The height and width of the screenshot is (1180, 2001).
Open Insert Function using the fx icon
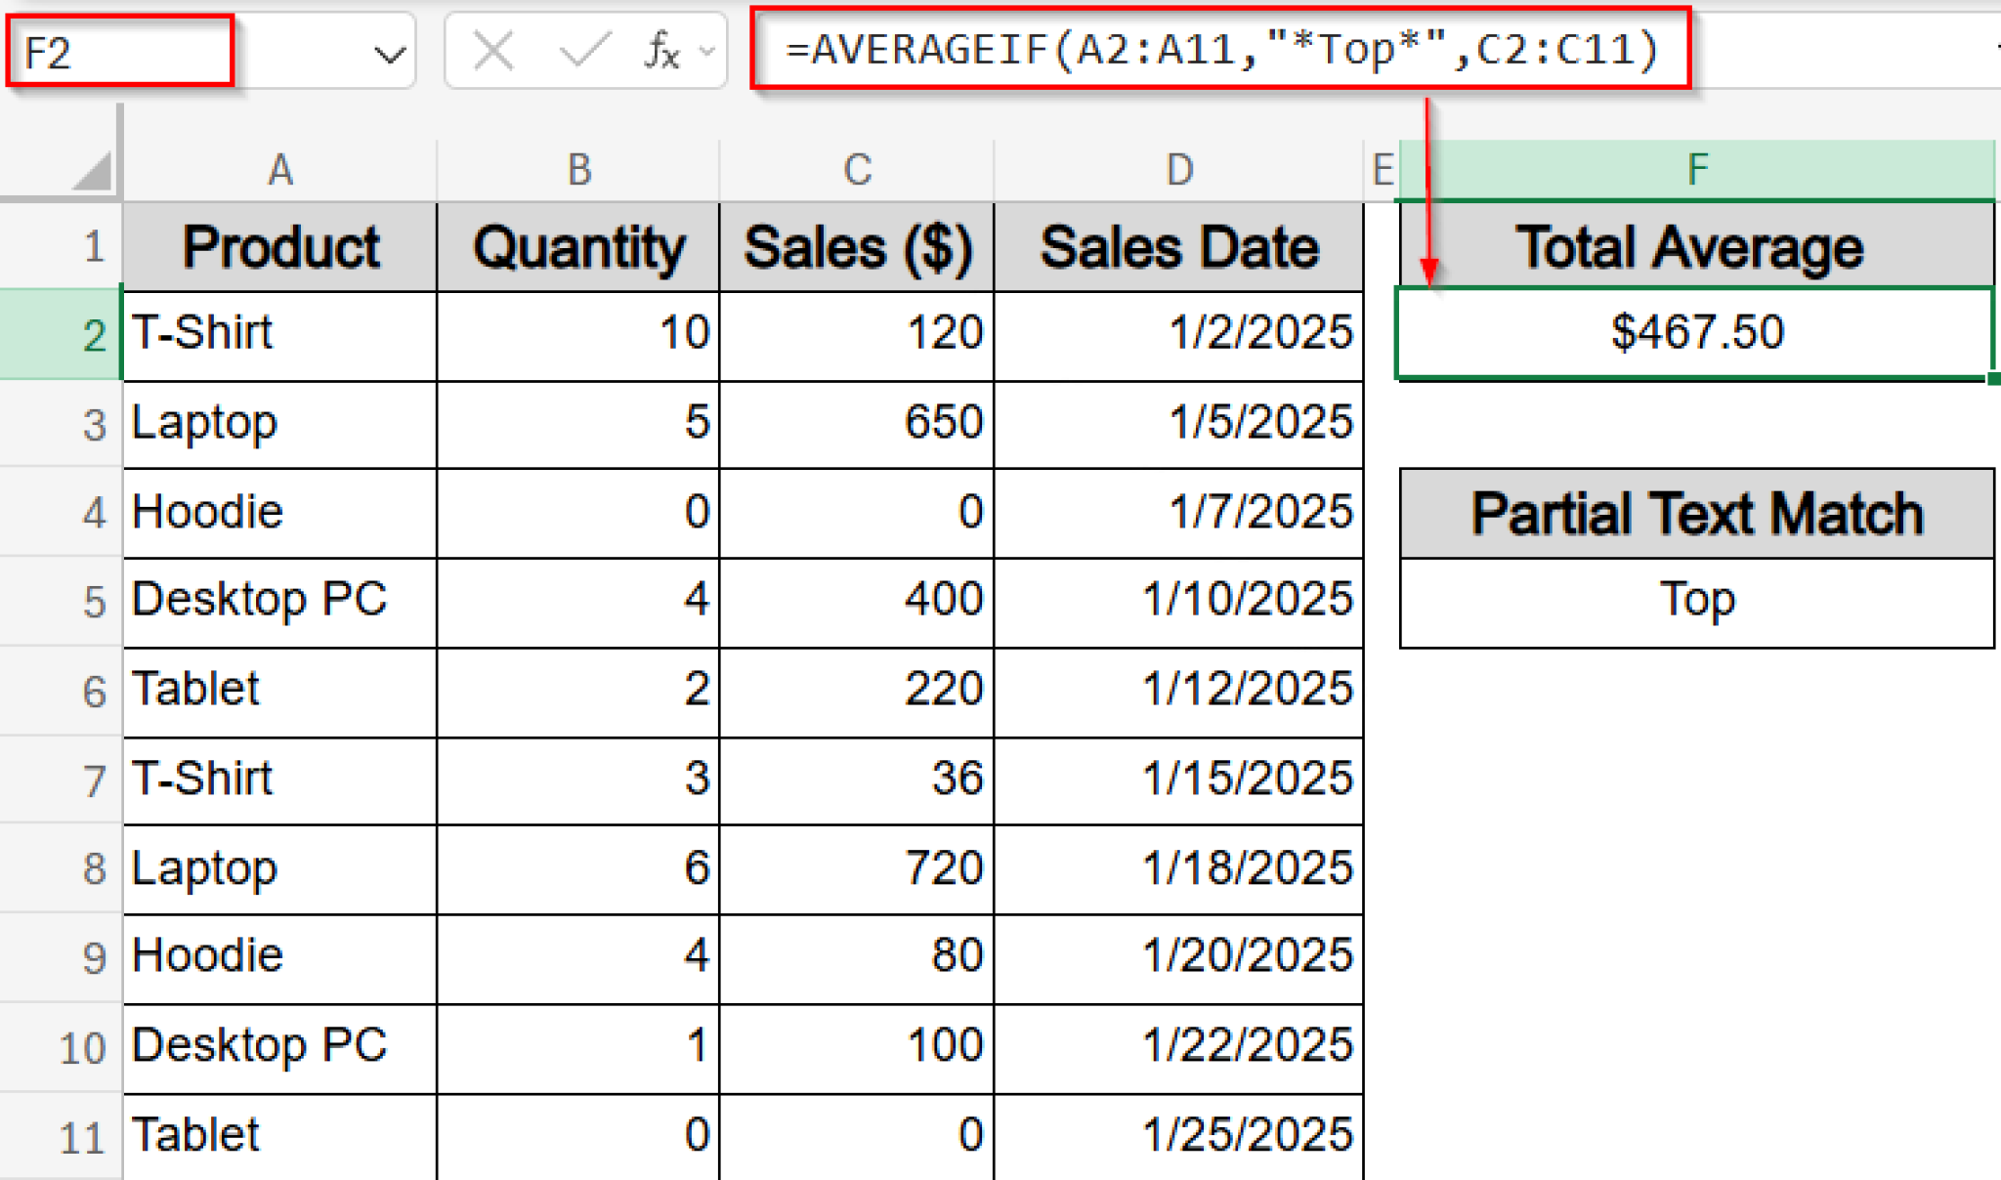click(x=661, y=51)
